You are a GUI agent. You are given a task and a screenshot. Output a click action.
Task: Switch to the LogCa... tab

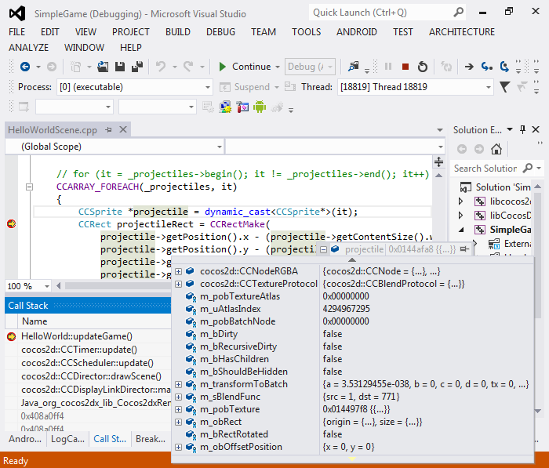[x=67, y=439]
